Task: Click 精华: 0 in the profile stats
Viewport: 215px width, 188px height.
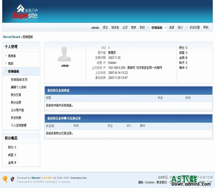Action: (x=183, y=68)
